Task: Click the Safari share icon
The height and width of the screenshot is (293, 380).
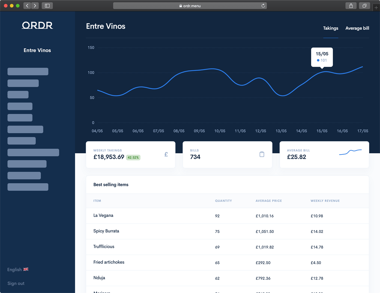Action: (351, 5)
